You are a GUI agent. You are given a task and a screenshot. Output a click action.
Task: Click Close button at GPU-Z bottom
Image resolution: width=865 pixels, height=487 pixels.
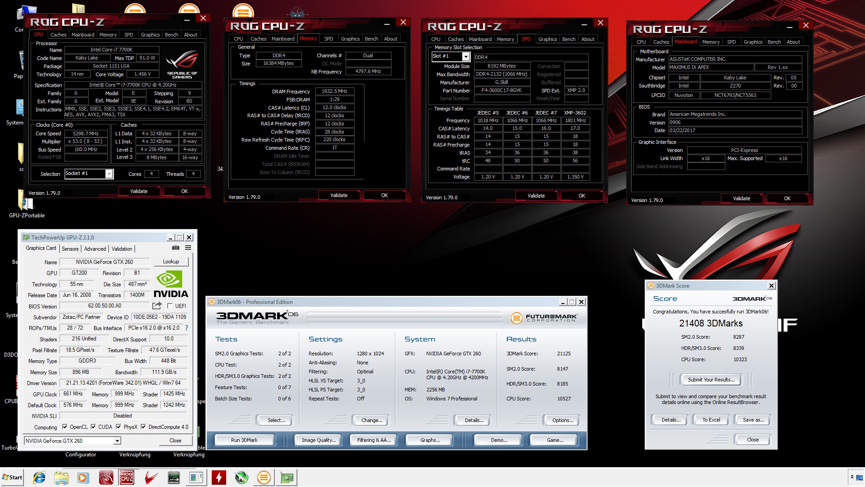pos(175,441)
